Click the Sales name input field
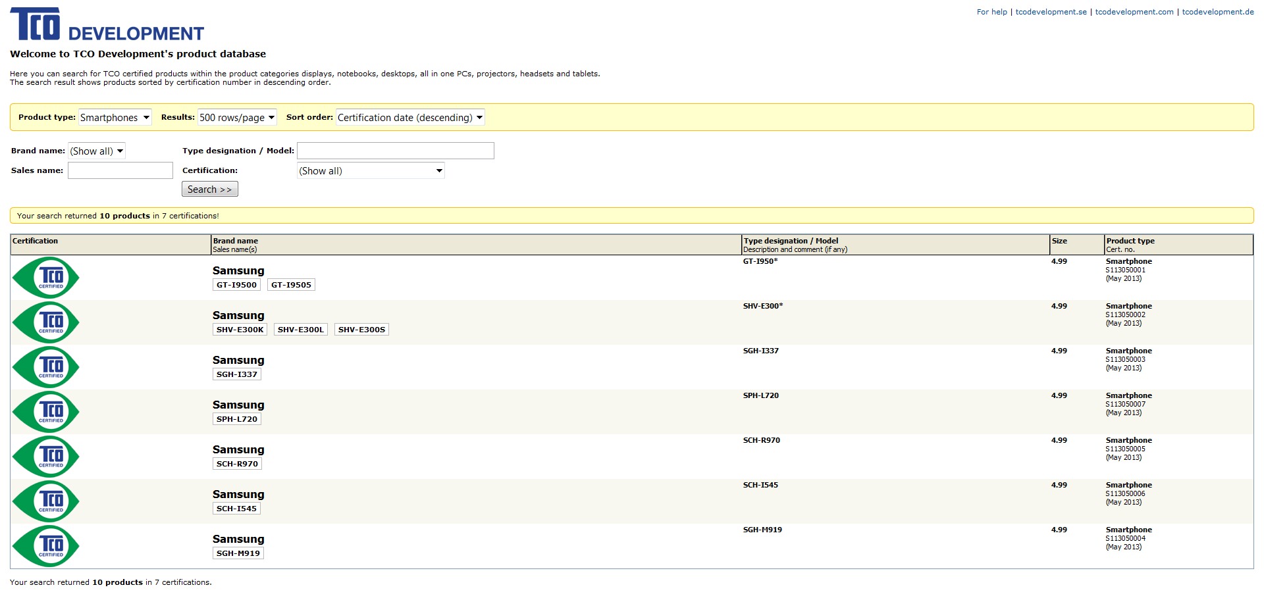 (x=120, y=170)
